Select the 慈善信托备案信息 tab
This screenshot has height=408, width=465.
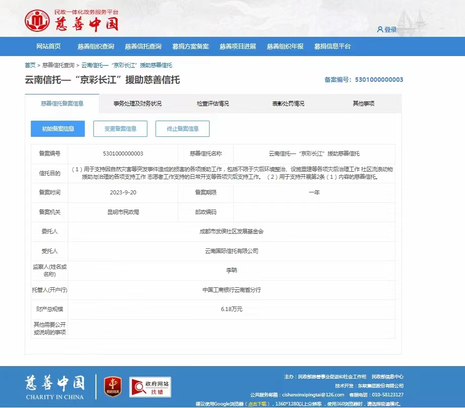tap(62, 104)
